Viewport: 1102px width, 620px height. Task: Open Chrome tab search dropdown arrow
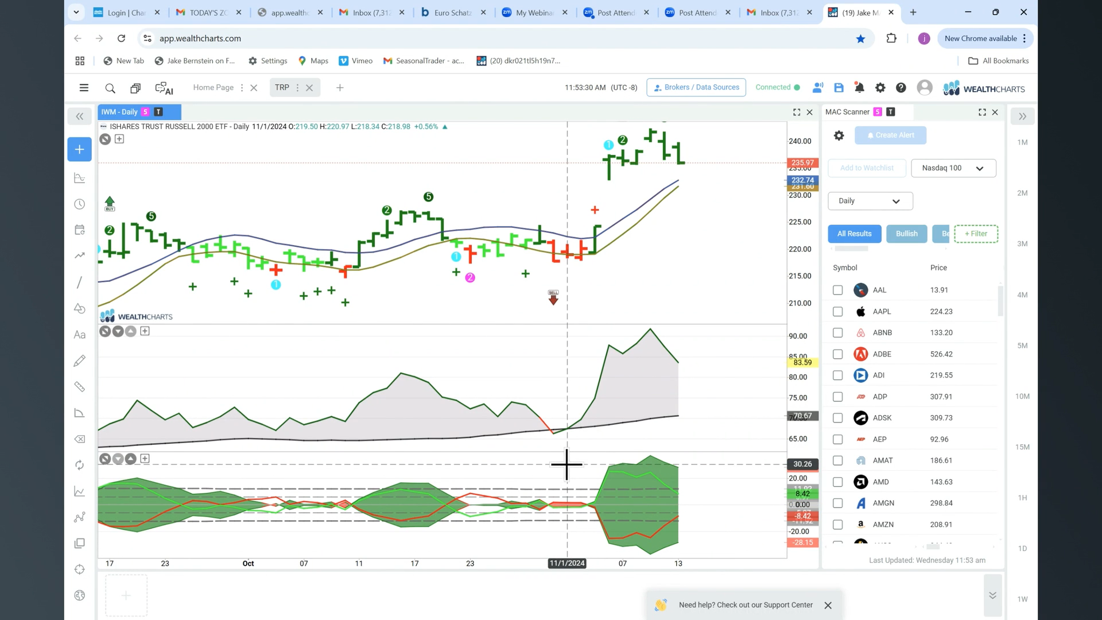click(x=76, y=12)
